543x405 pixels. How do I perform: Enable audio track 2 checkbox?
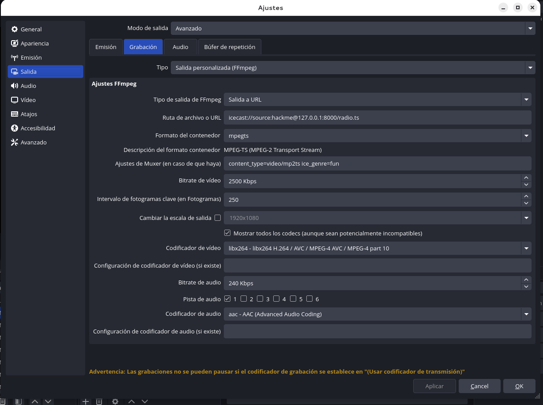[244, 299]
